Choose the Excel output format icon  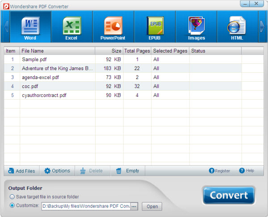(72, 27)
